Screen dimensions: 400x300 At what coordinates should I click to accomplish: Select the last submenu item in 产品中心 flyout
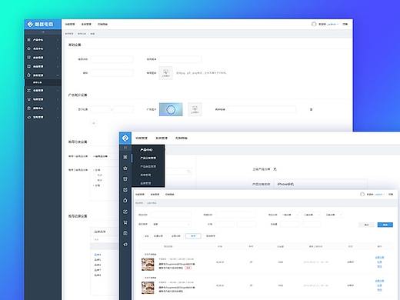(145, 183)
